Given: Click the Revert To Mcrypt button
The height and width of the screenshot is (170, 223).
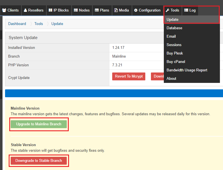Looking at the screenshot, I should [129, 76].
